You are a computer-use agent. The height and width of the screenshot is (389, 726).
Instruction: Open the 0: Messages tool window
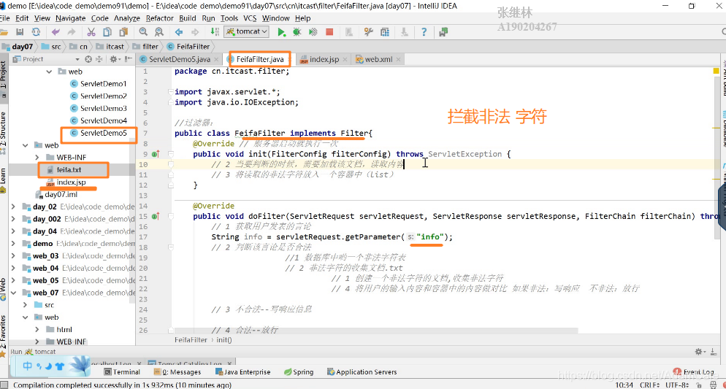point(177,372)
